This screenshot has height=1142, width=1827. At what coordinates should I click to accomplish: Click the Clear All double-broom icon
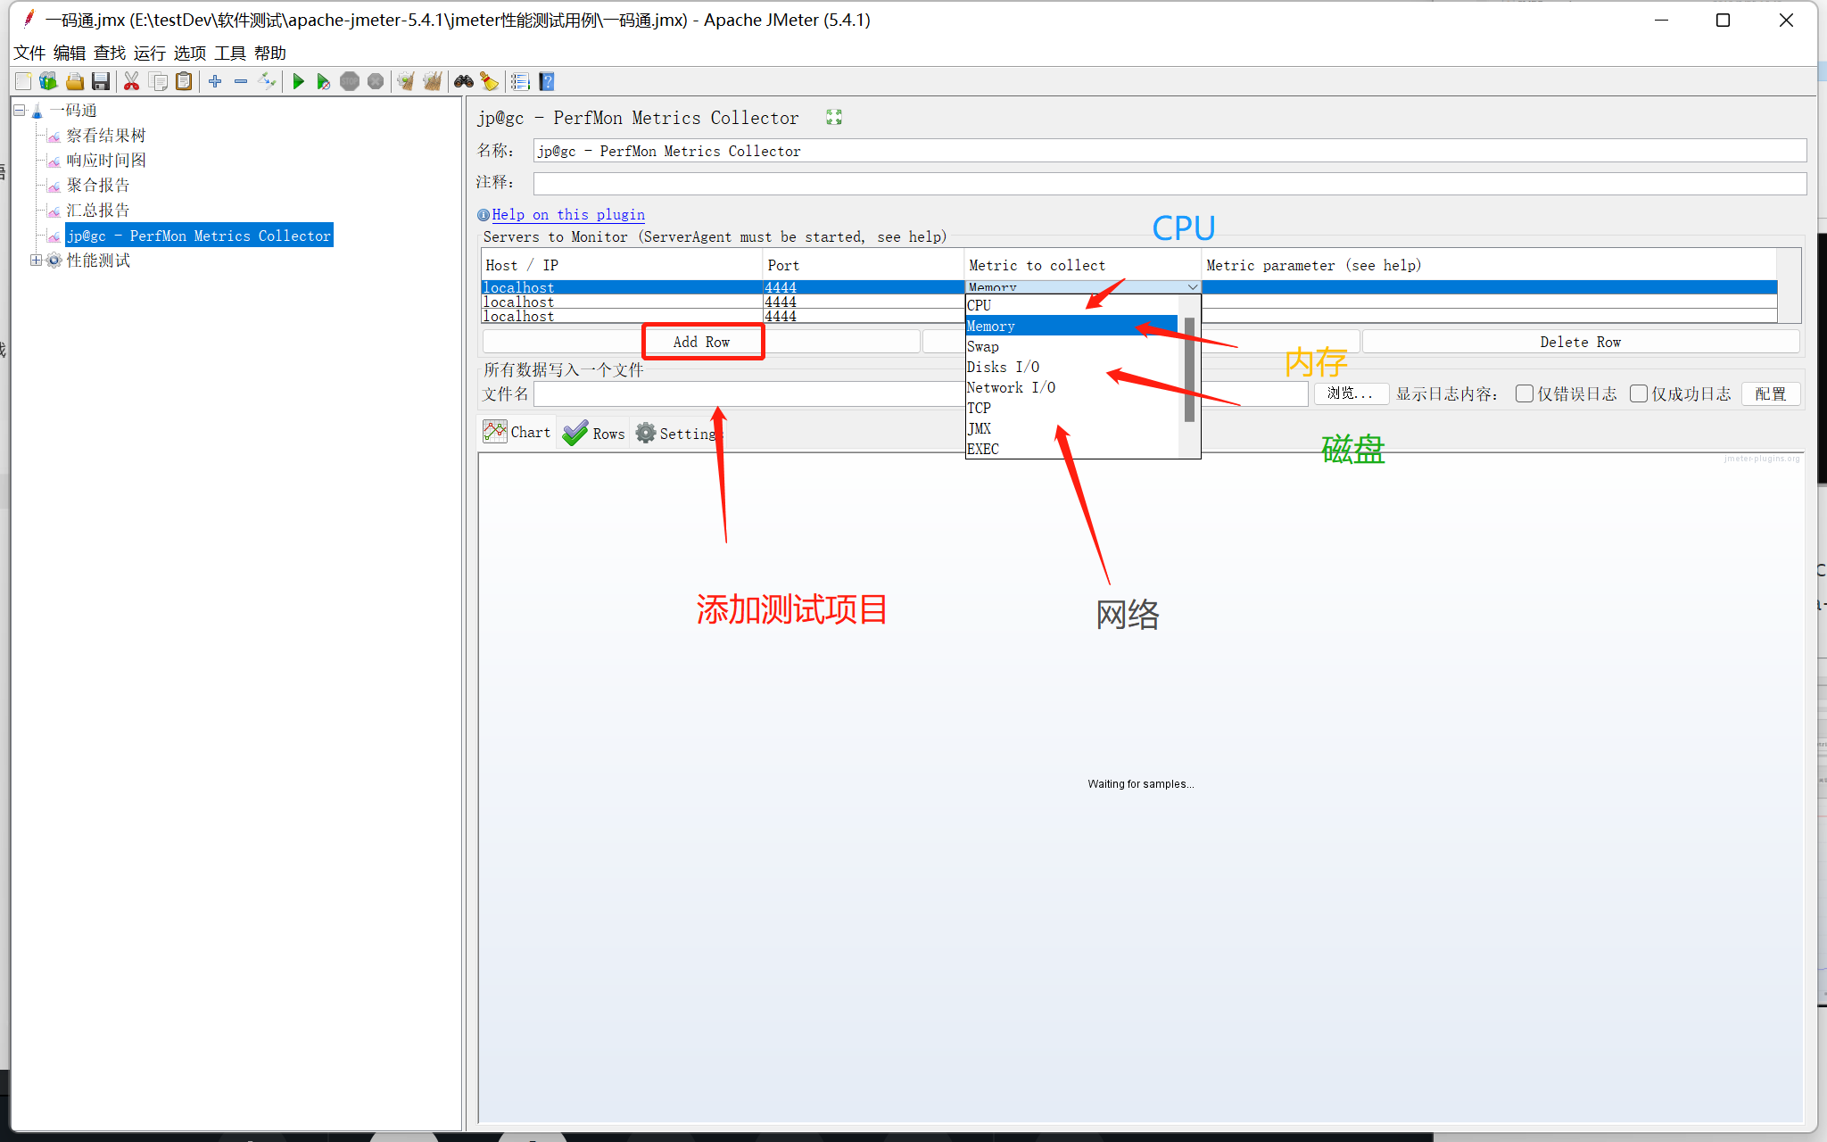click(432, 82)
